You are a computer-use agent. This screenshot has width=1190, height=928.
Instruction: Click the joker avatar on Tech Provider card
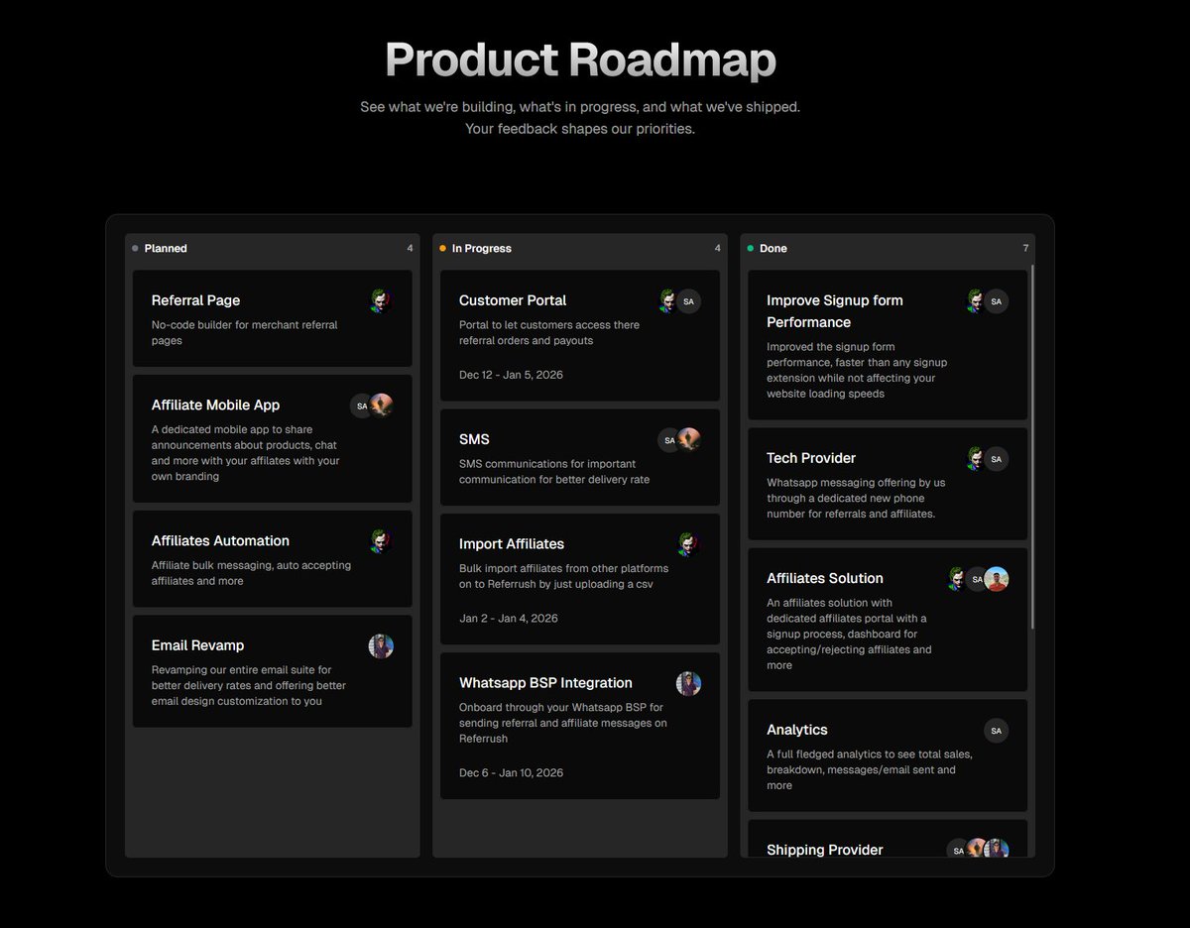click(x=977, y=459)
